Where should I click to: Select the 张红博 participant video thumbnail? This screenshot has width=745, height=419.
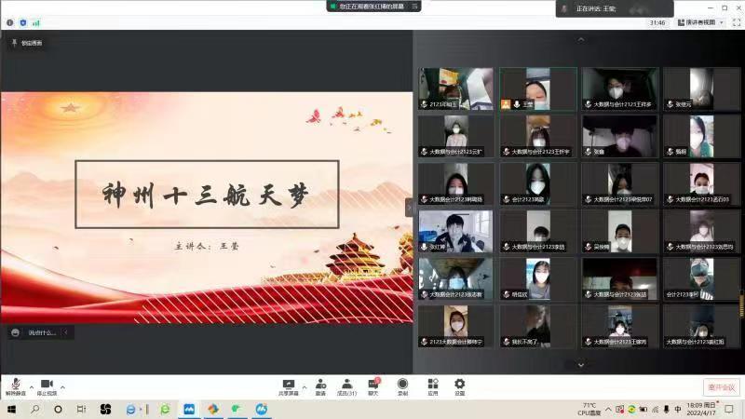pyautogui.click(x=455, y=231)
